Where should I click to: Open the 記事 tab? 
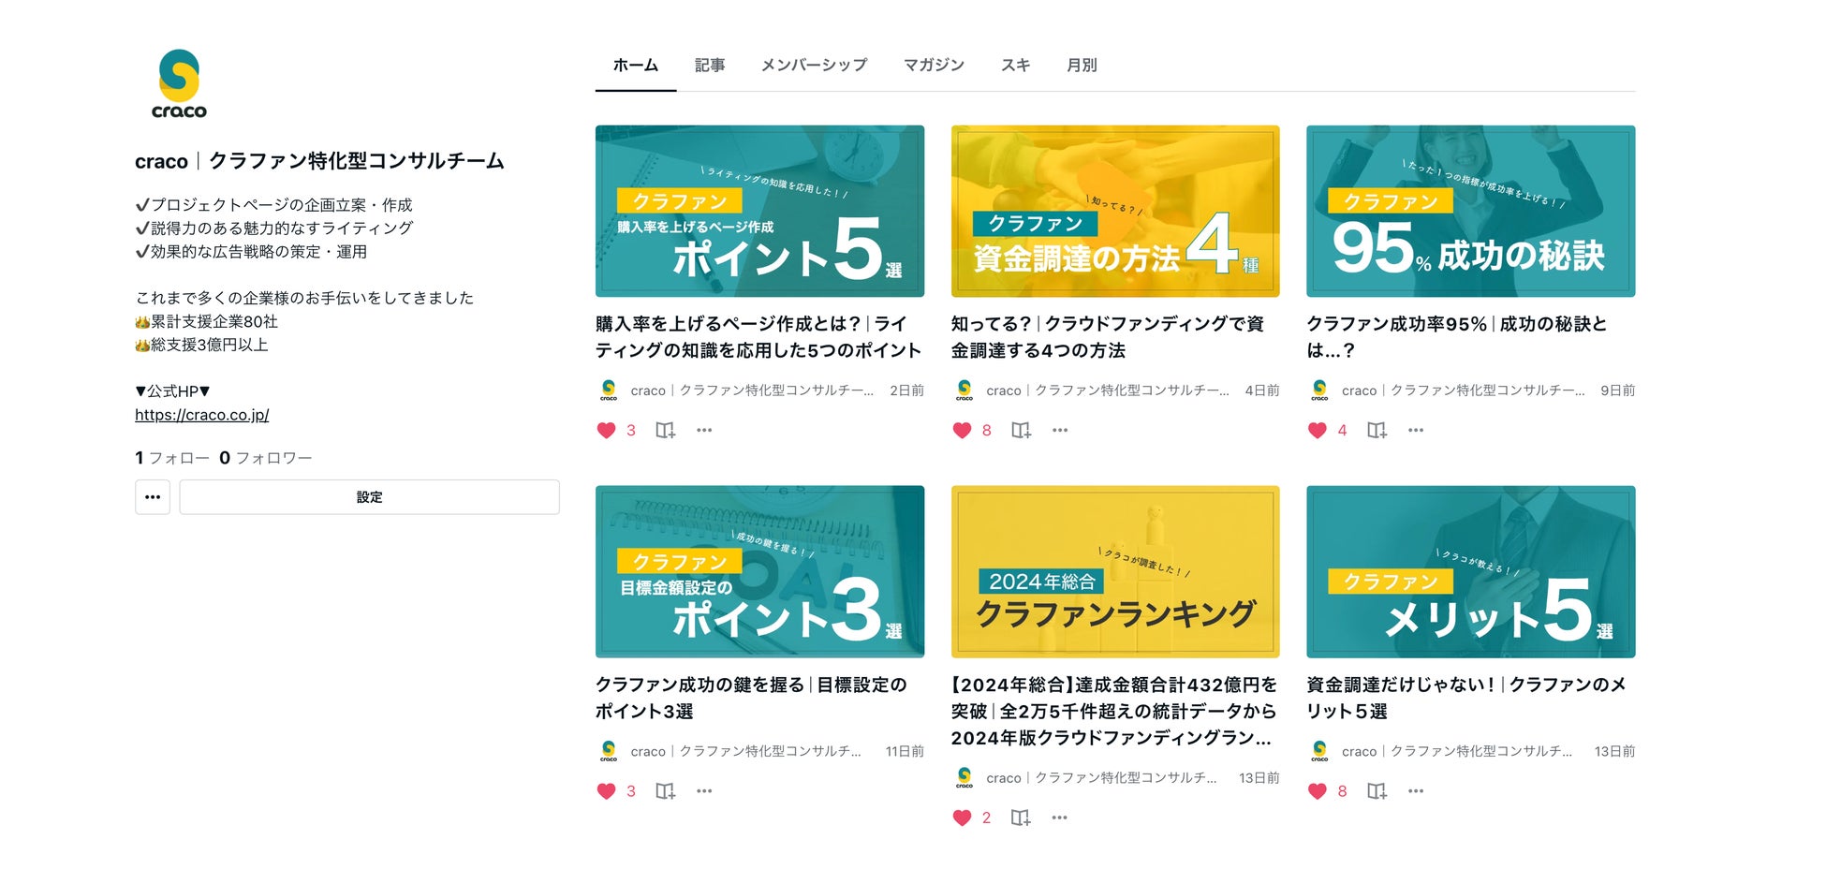[710, 66]
